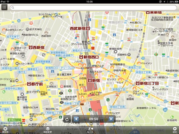Tap the 成子天神下 intersection label
This screenshot has width=179, height=134.
coord(13,37)
